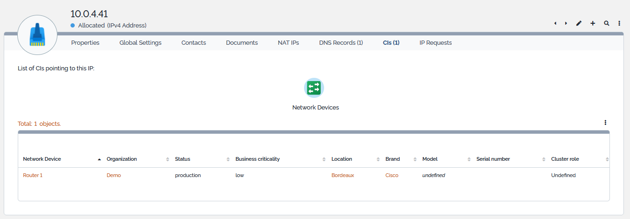Open the top-right kebab actions menu
The height and width of the screenshot is (219, 630).
click(x=619, y=23)
